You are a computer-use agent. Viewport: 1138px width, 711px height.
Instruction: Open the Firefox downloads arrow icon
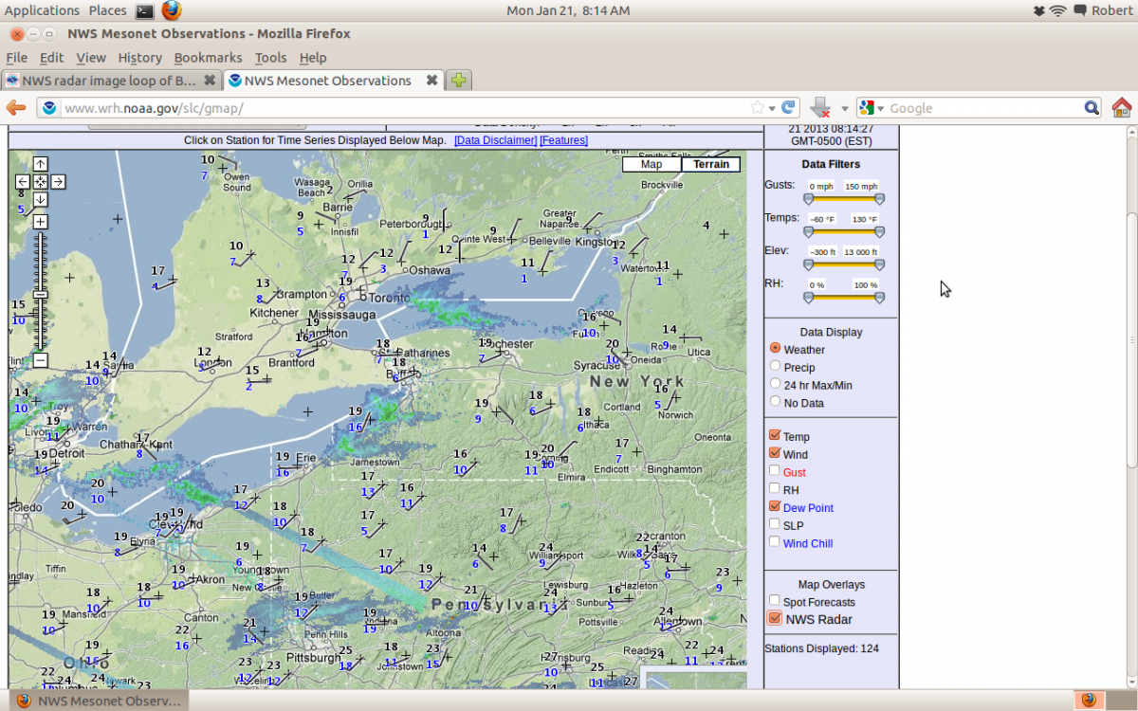click(820, 108)
